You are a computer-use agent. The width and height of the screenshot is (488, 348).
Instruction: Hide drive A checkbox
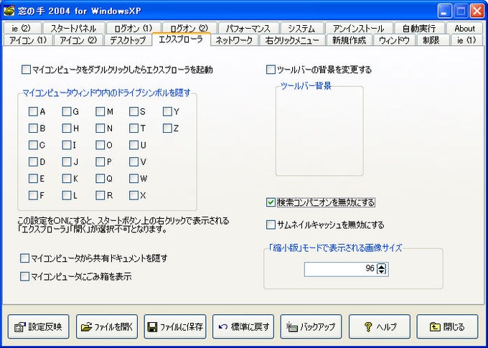click(33, 111)
